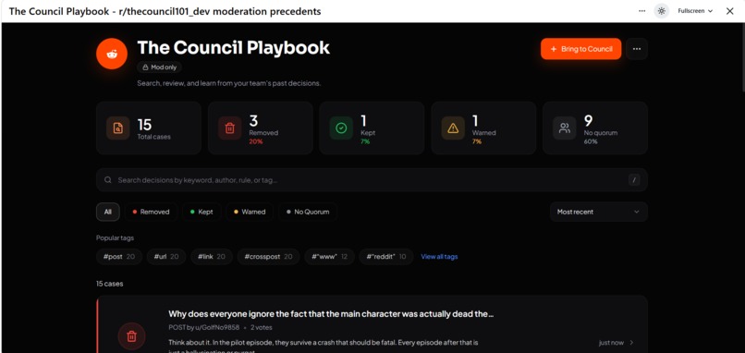
Task: Select the #"www" tag chip
Action: (329, 257)
